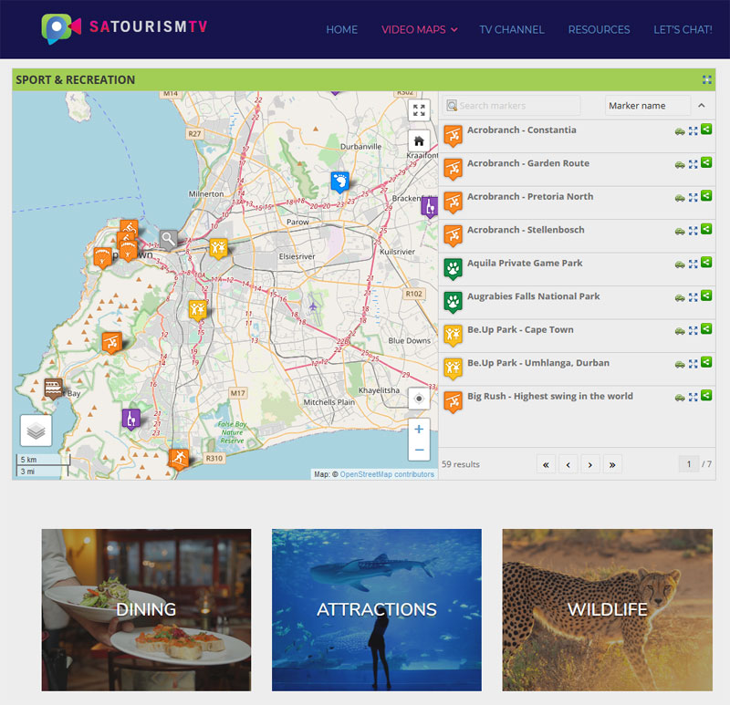Zoom in on the map
This screenshot has width=730, height=705.
pyautogui.click(x=419, y=429)
